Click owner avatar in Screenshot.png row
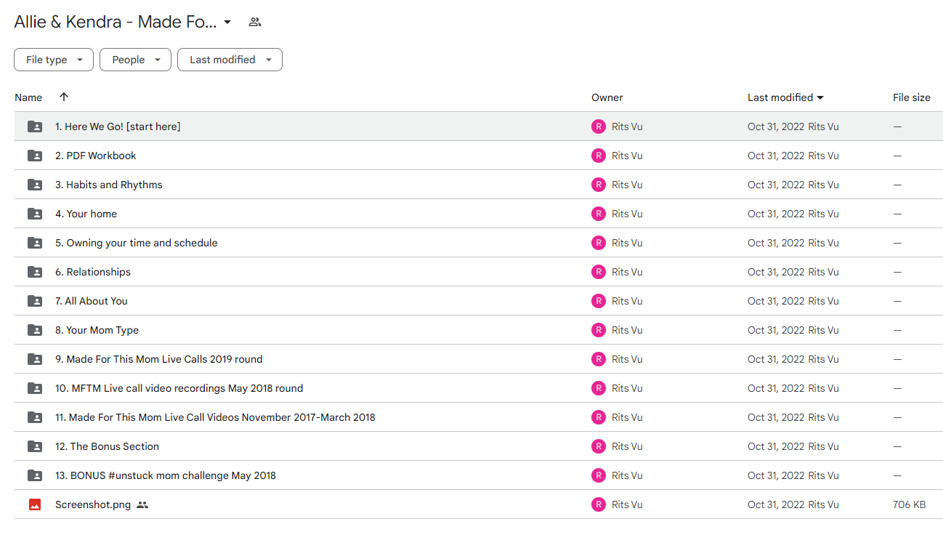The width and height of the screenshot is (943, 535). click(599, 504)
